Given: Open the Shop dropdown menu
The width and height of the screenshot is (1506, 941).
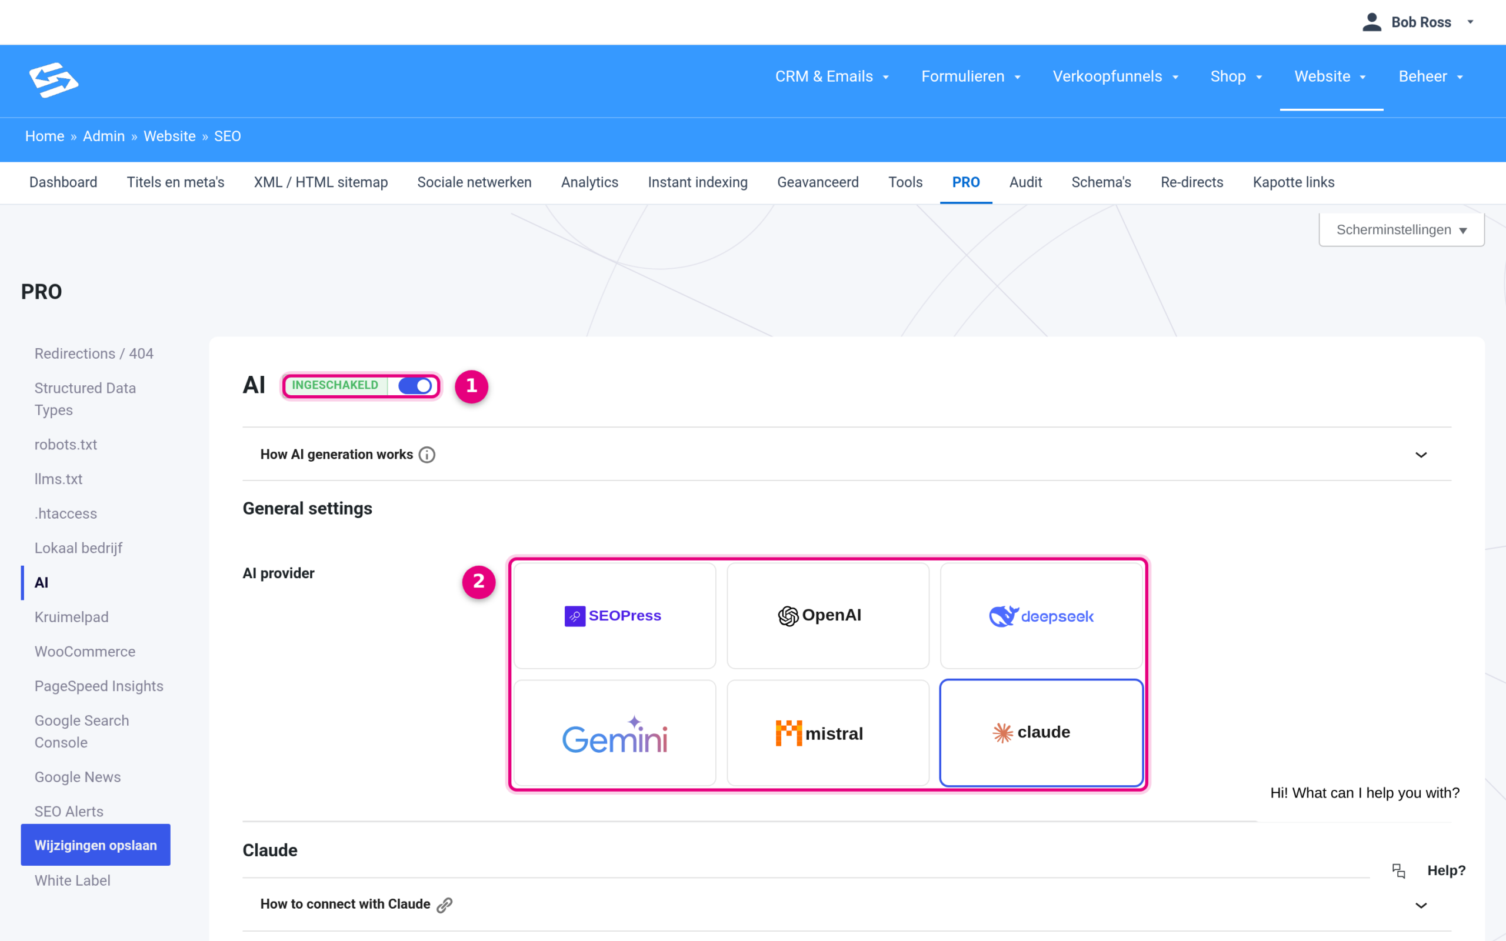Looking at the screenshot, I should [x=1236, y=76].
